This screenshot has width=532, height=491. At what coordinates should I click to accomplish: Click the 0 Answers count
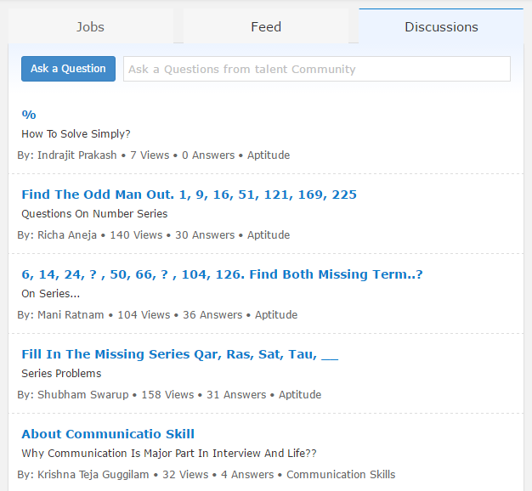pyautogui.click(x=208, y=155)
